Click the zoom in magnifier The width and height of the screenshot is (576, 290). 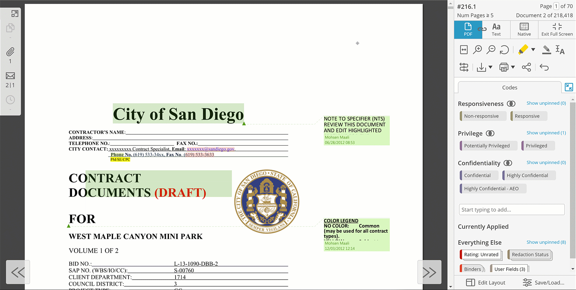478,50
